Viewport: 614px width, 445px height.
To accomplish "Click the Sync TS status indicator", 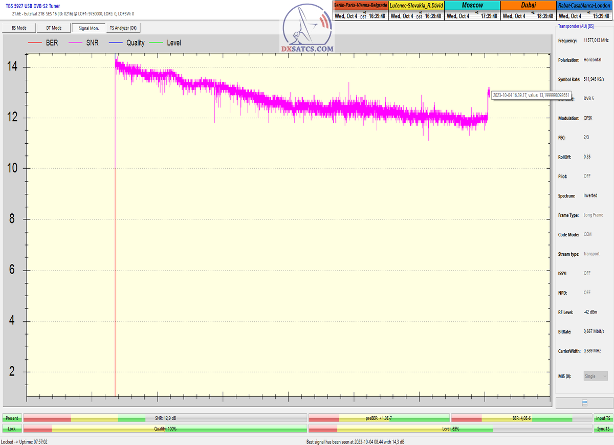I will point(602,428).
